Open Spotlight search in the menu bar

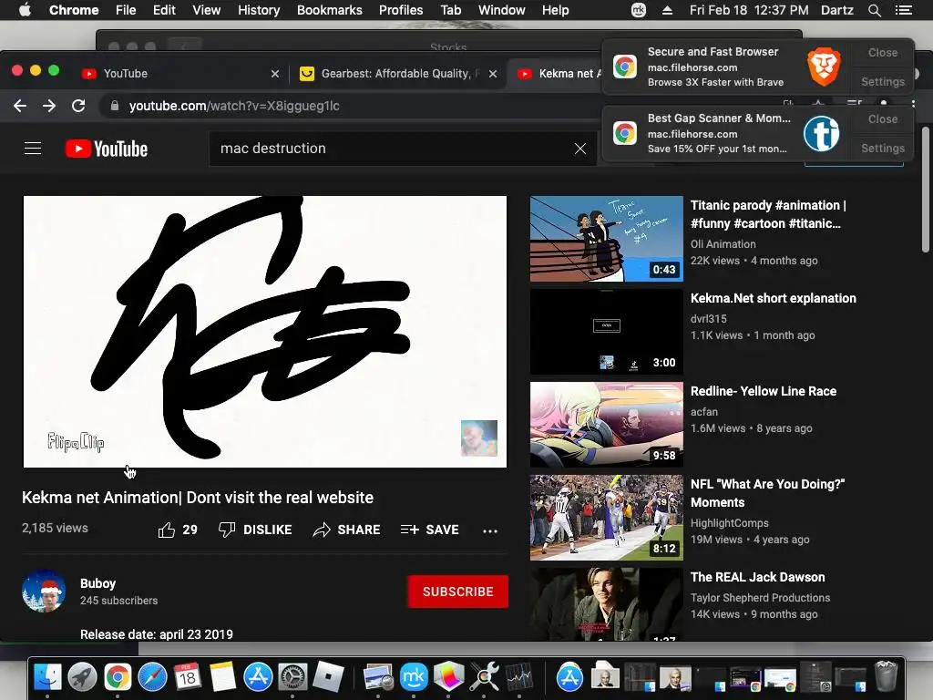(874, 10)
